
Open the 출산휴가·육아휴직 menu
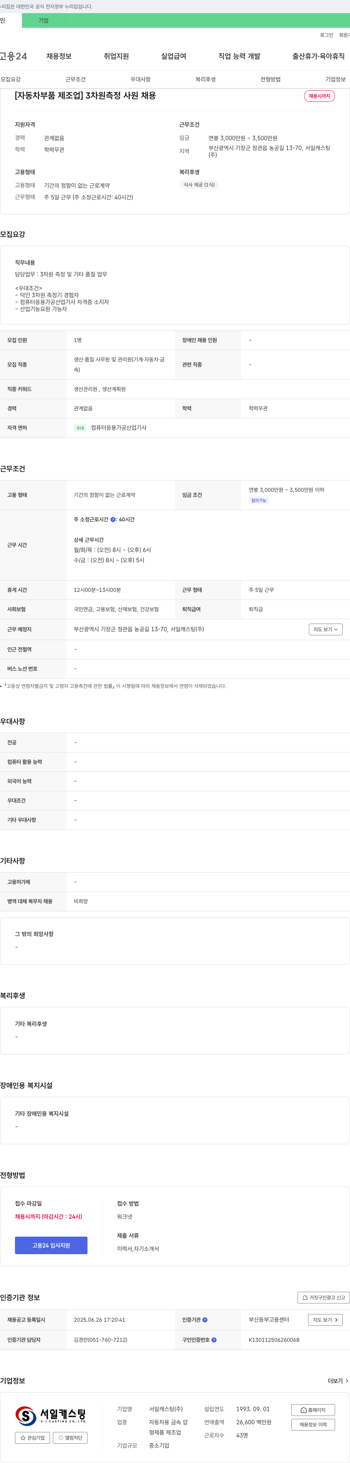coord(318,56)
